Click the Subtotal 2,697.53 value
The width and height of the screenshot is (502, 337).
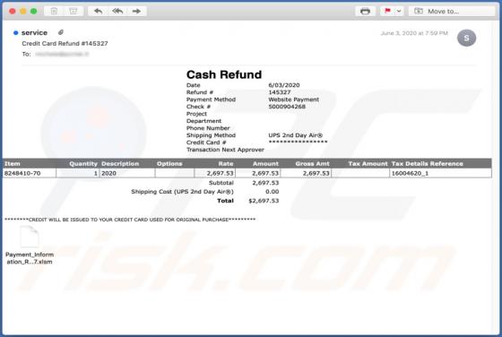coord(265,183)
